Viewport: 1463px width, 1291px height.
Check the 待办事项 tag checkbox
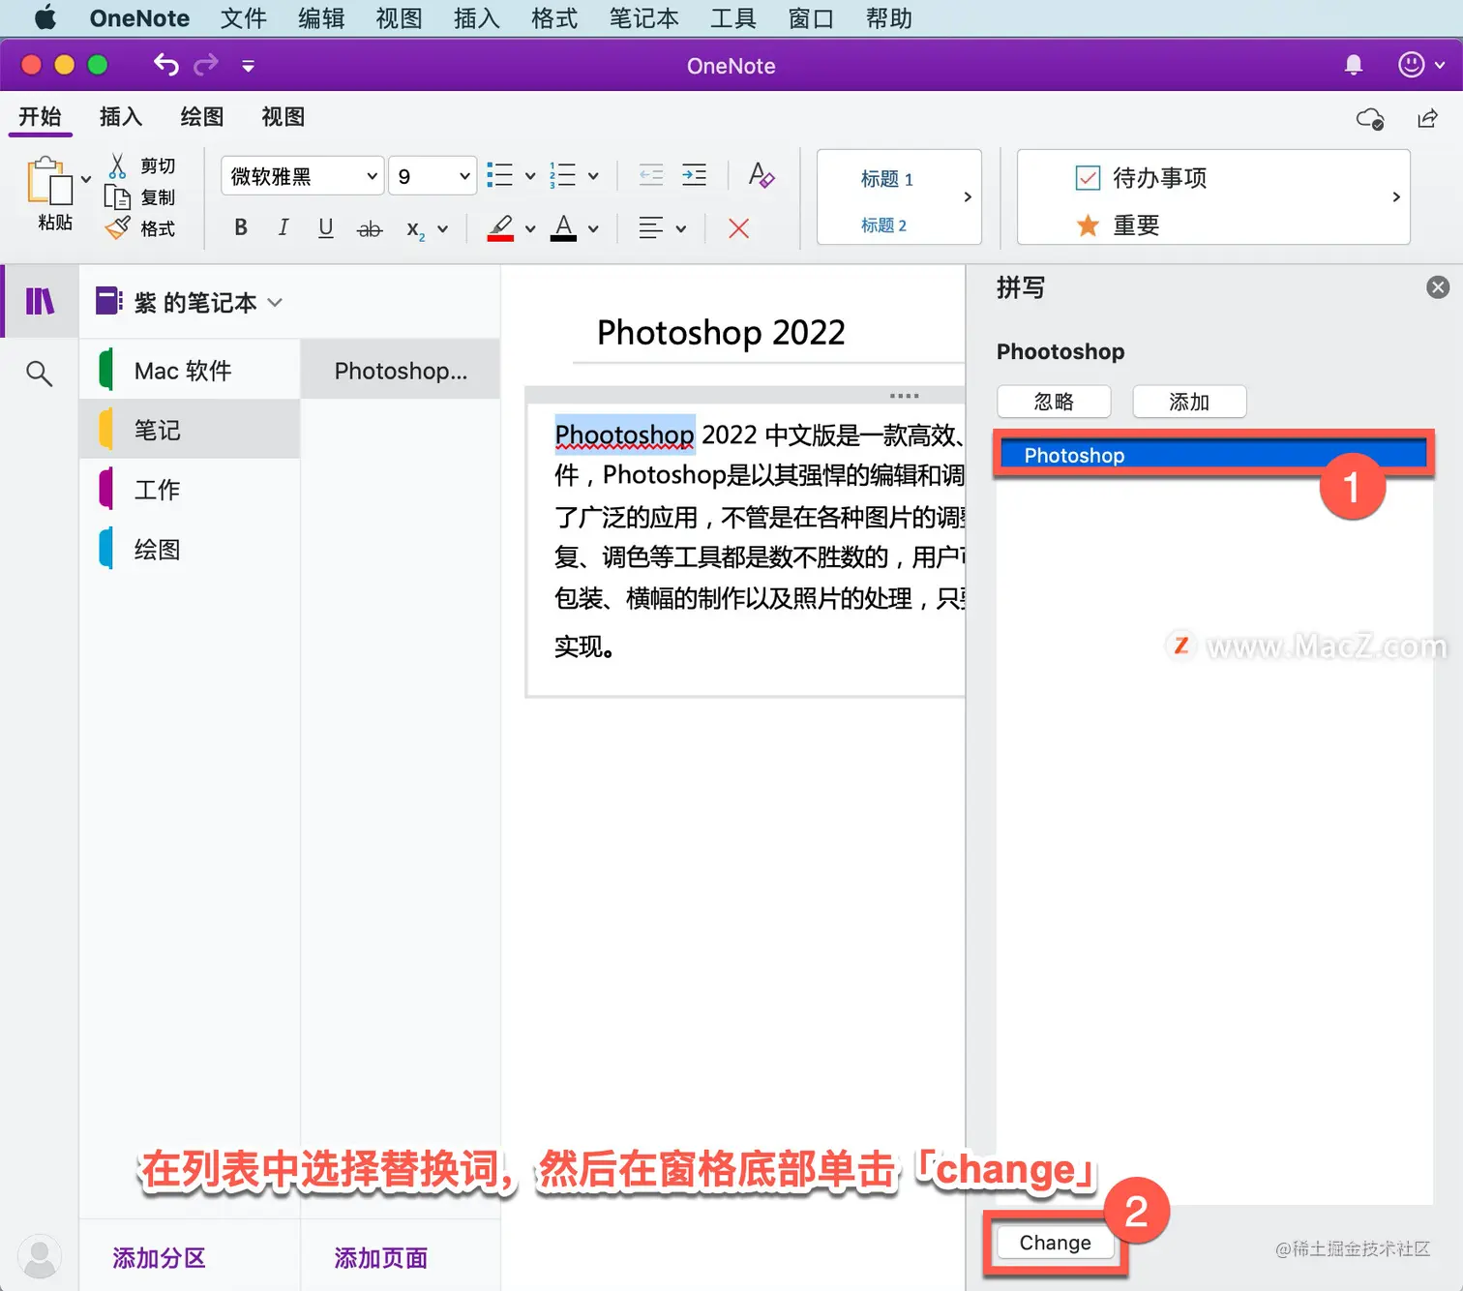1088,178
